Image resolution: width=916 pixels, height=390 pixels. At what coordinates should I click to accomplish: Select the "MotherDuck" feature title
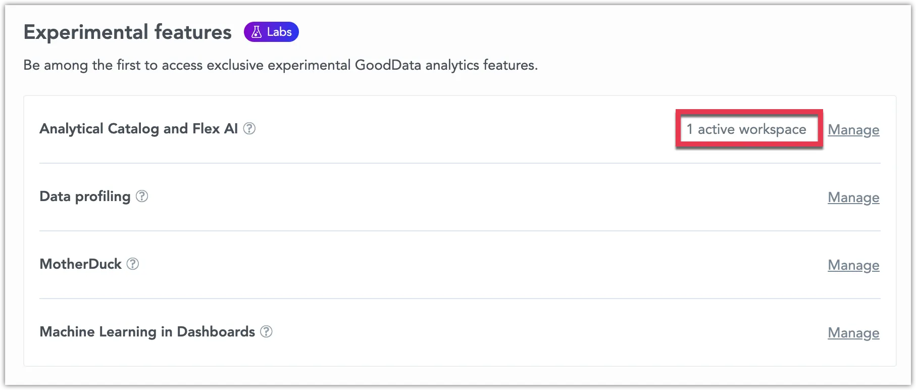80,264
